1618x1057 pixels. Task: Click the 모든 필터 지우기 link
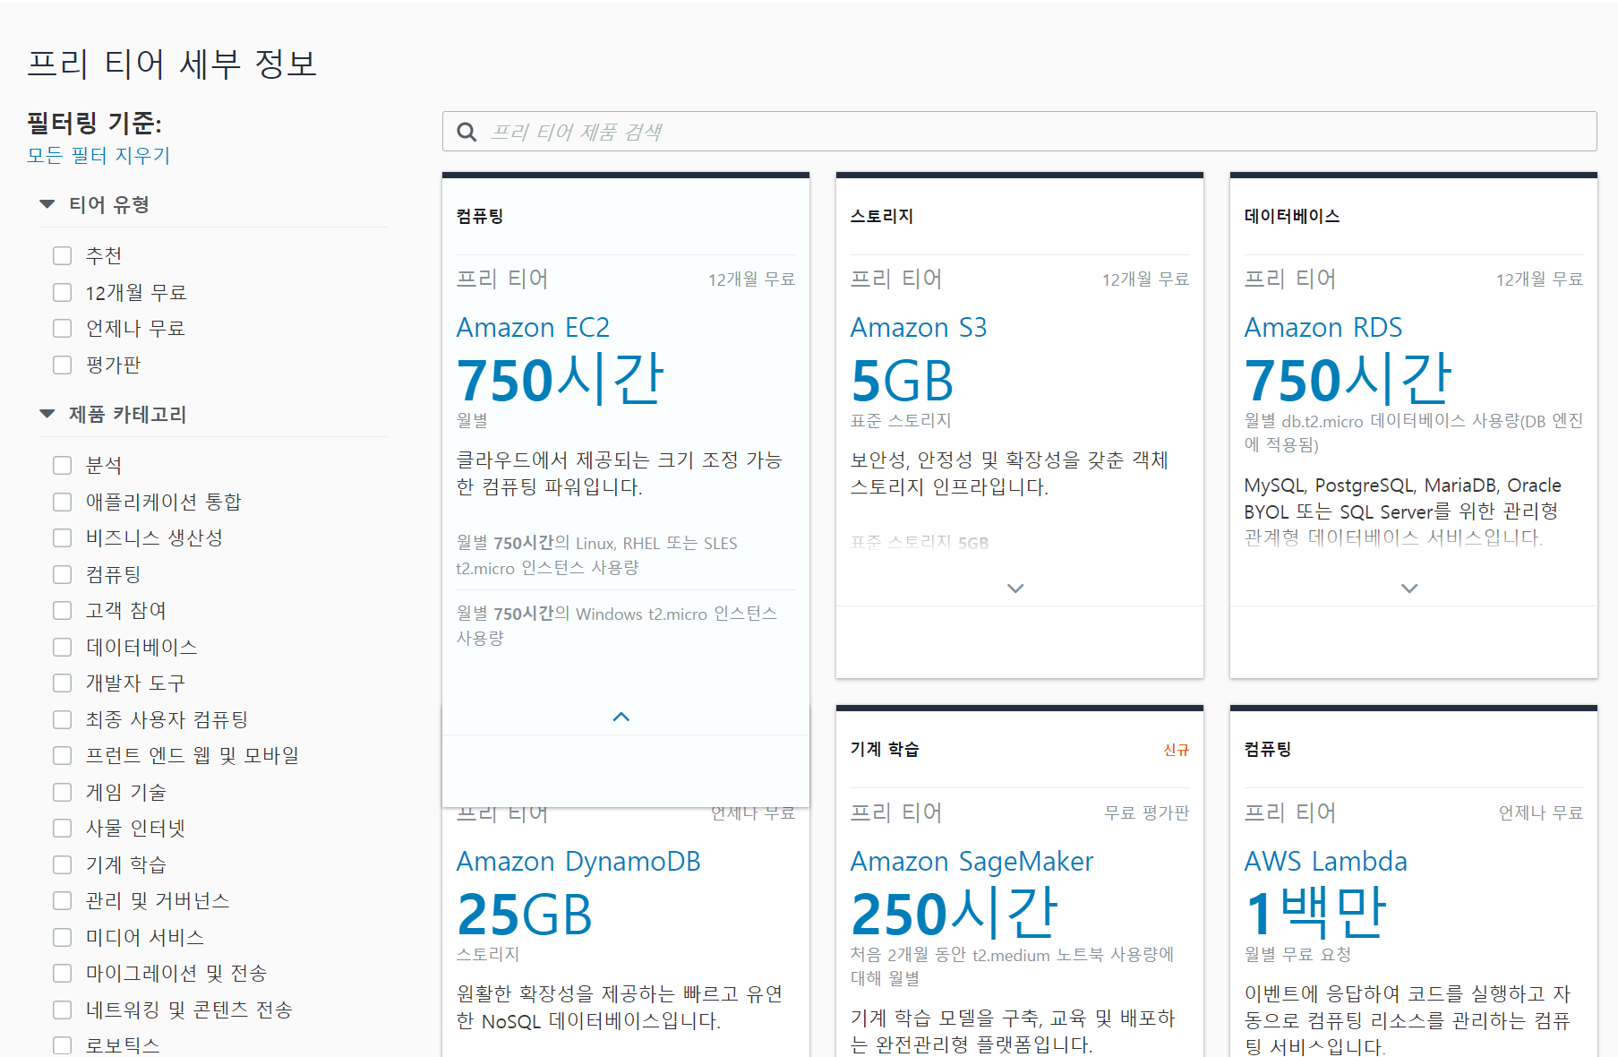[x=98, y=155]
